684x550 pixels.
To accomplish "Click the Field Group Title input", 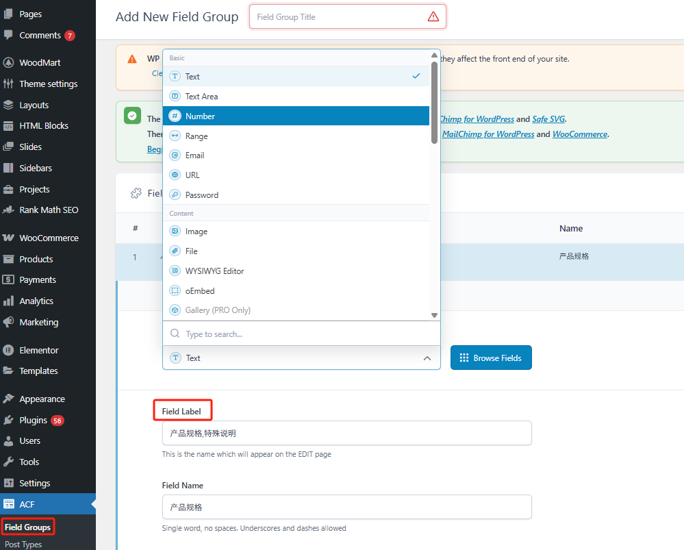I will click(x=348, y=16).
